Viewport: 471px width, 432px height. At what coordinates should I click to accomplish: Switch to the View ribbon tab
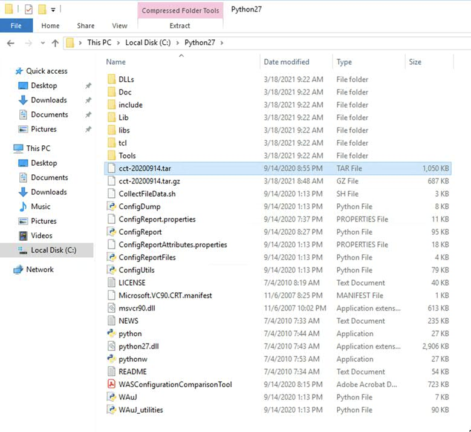tap(120, 26)
